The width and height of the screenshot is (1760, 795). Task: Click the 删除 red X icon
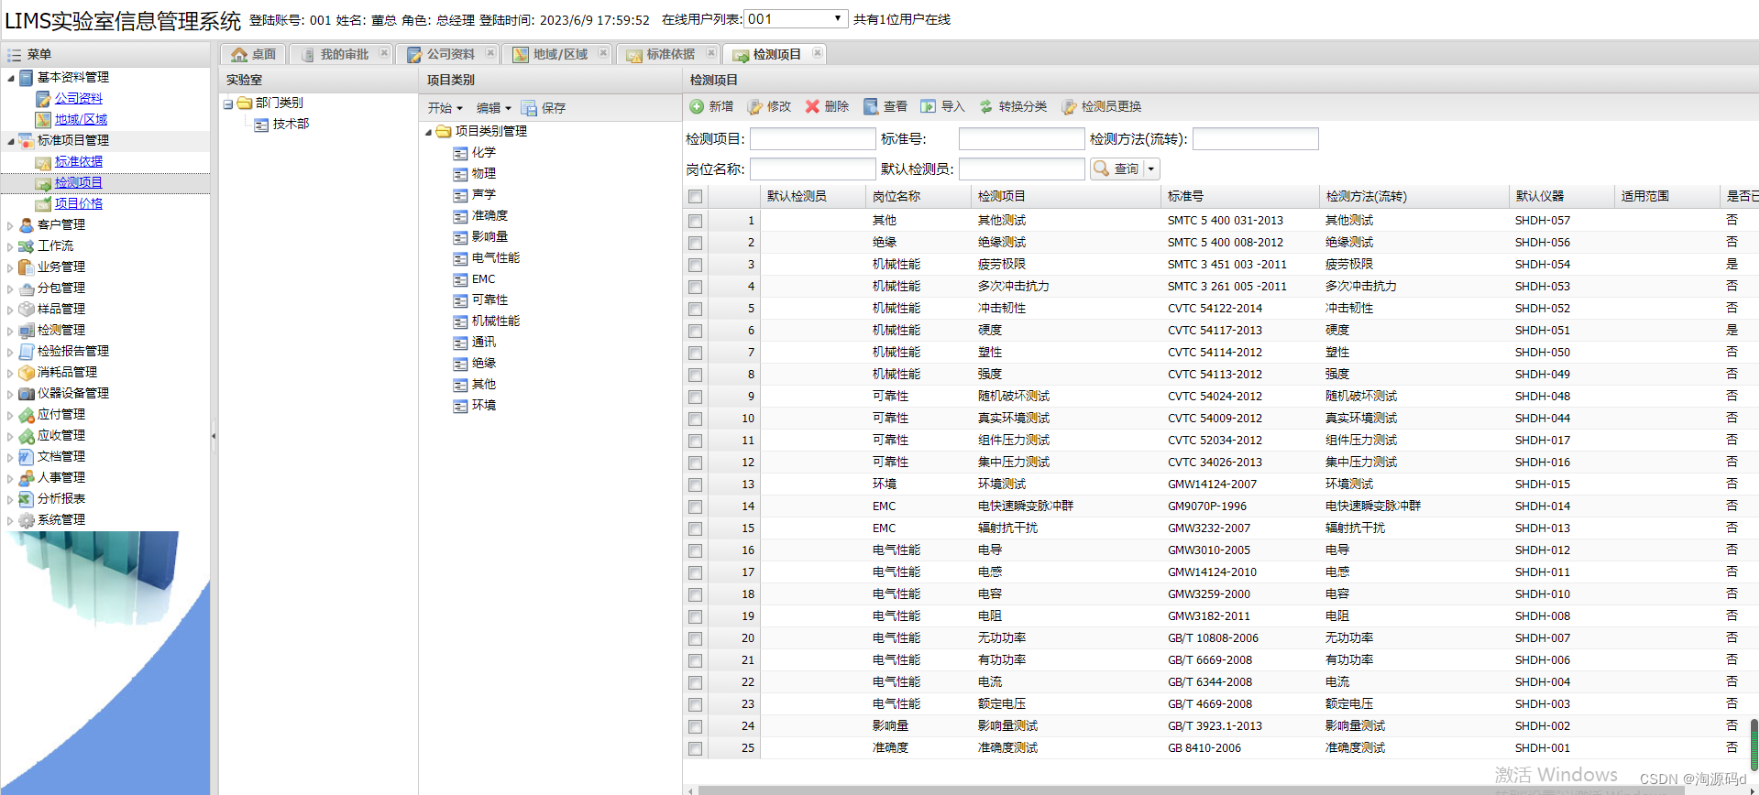pyautogui.click(x=812, y=107)
